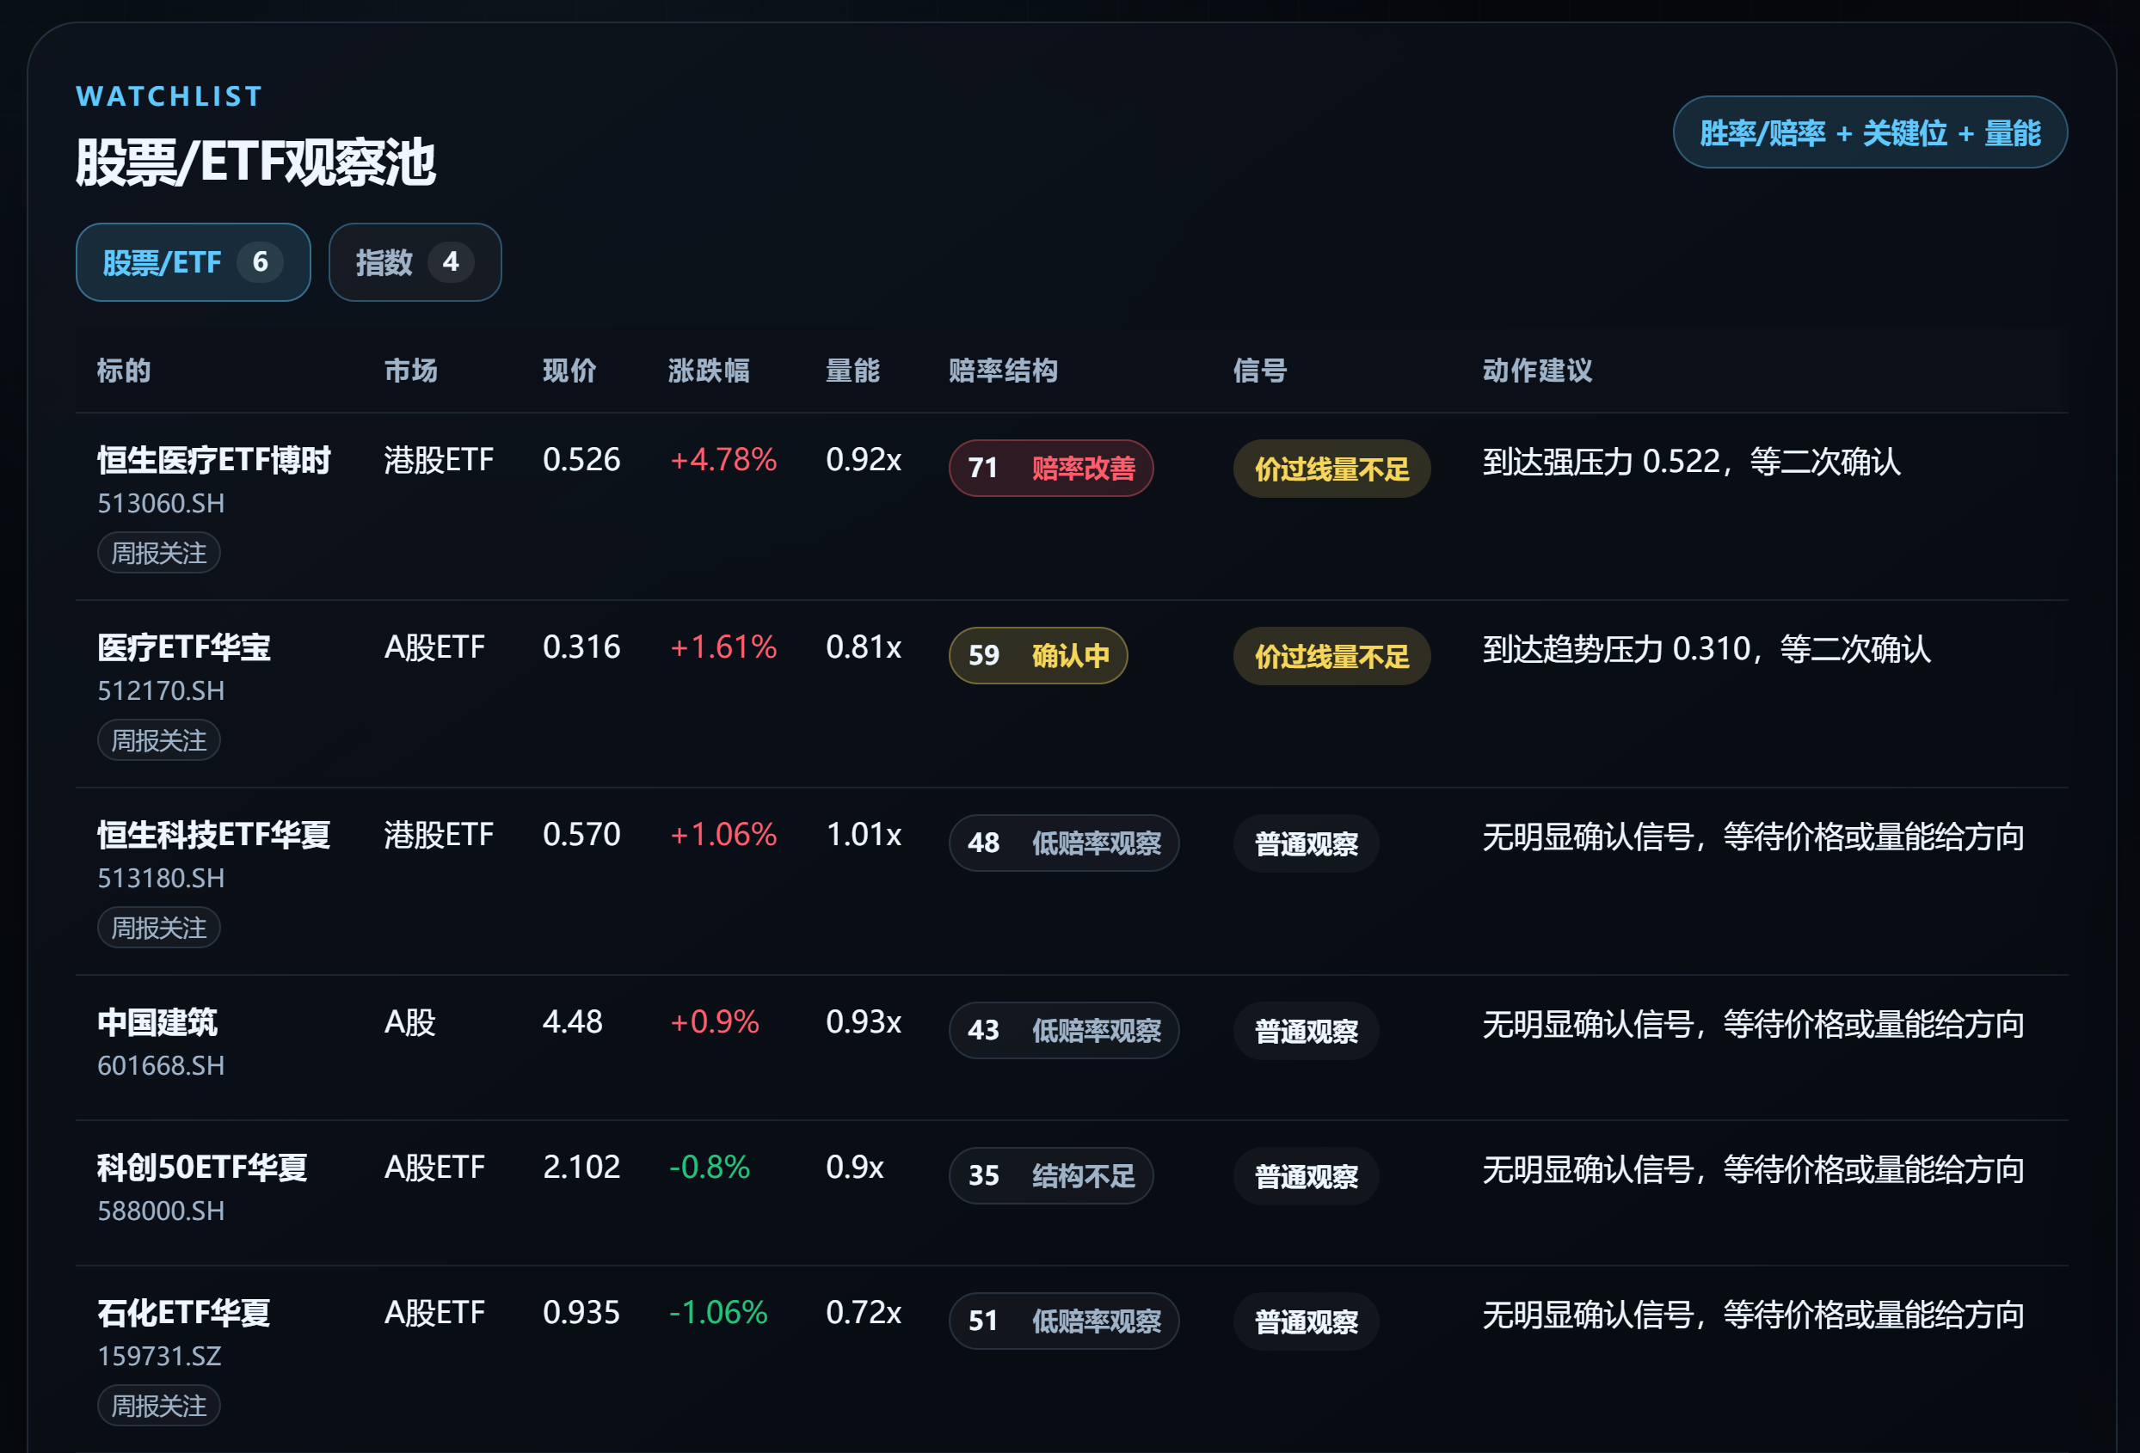
Task: Click price change +1.61%
Action: (x=723, y=647)
